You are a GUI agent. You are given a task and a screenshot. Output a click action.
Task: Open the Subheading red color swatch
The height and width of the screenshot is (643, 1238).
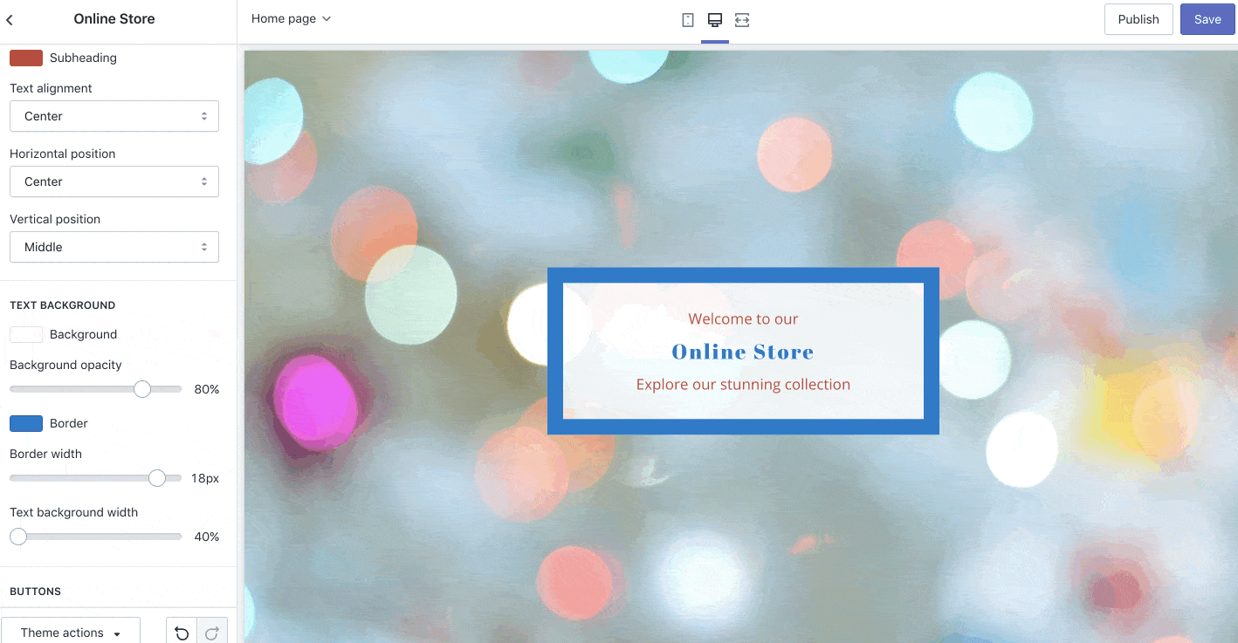(x=26, y=58)
